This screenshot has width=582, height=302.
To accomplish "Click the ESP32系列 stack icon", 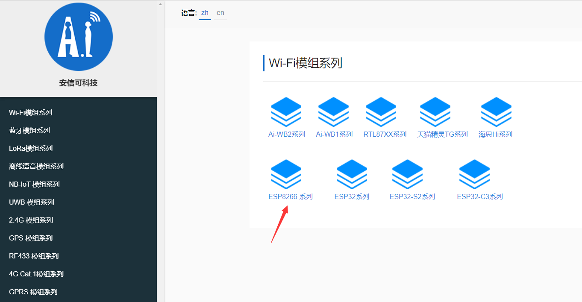I will click(x=352, y=175).
